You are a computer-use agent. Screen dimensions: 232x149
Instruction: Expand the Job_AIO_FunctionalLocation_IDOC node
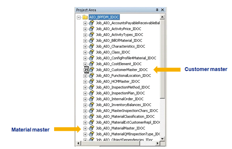[85, 76]
